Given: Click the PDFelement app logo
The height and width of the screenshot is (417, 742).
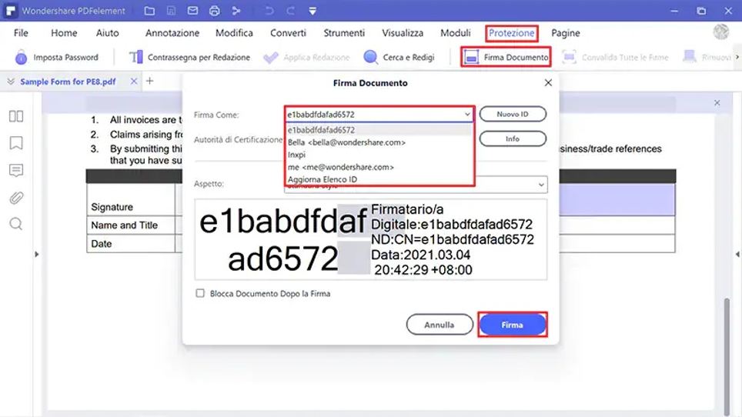Looking at the screenshot, I should click(x=11, y=11).
